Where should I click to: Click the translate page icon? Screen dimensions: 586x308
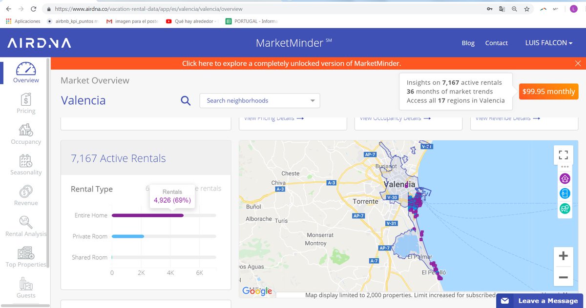coord(502,9)
